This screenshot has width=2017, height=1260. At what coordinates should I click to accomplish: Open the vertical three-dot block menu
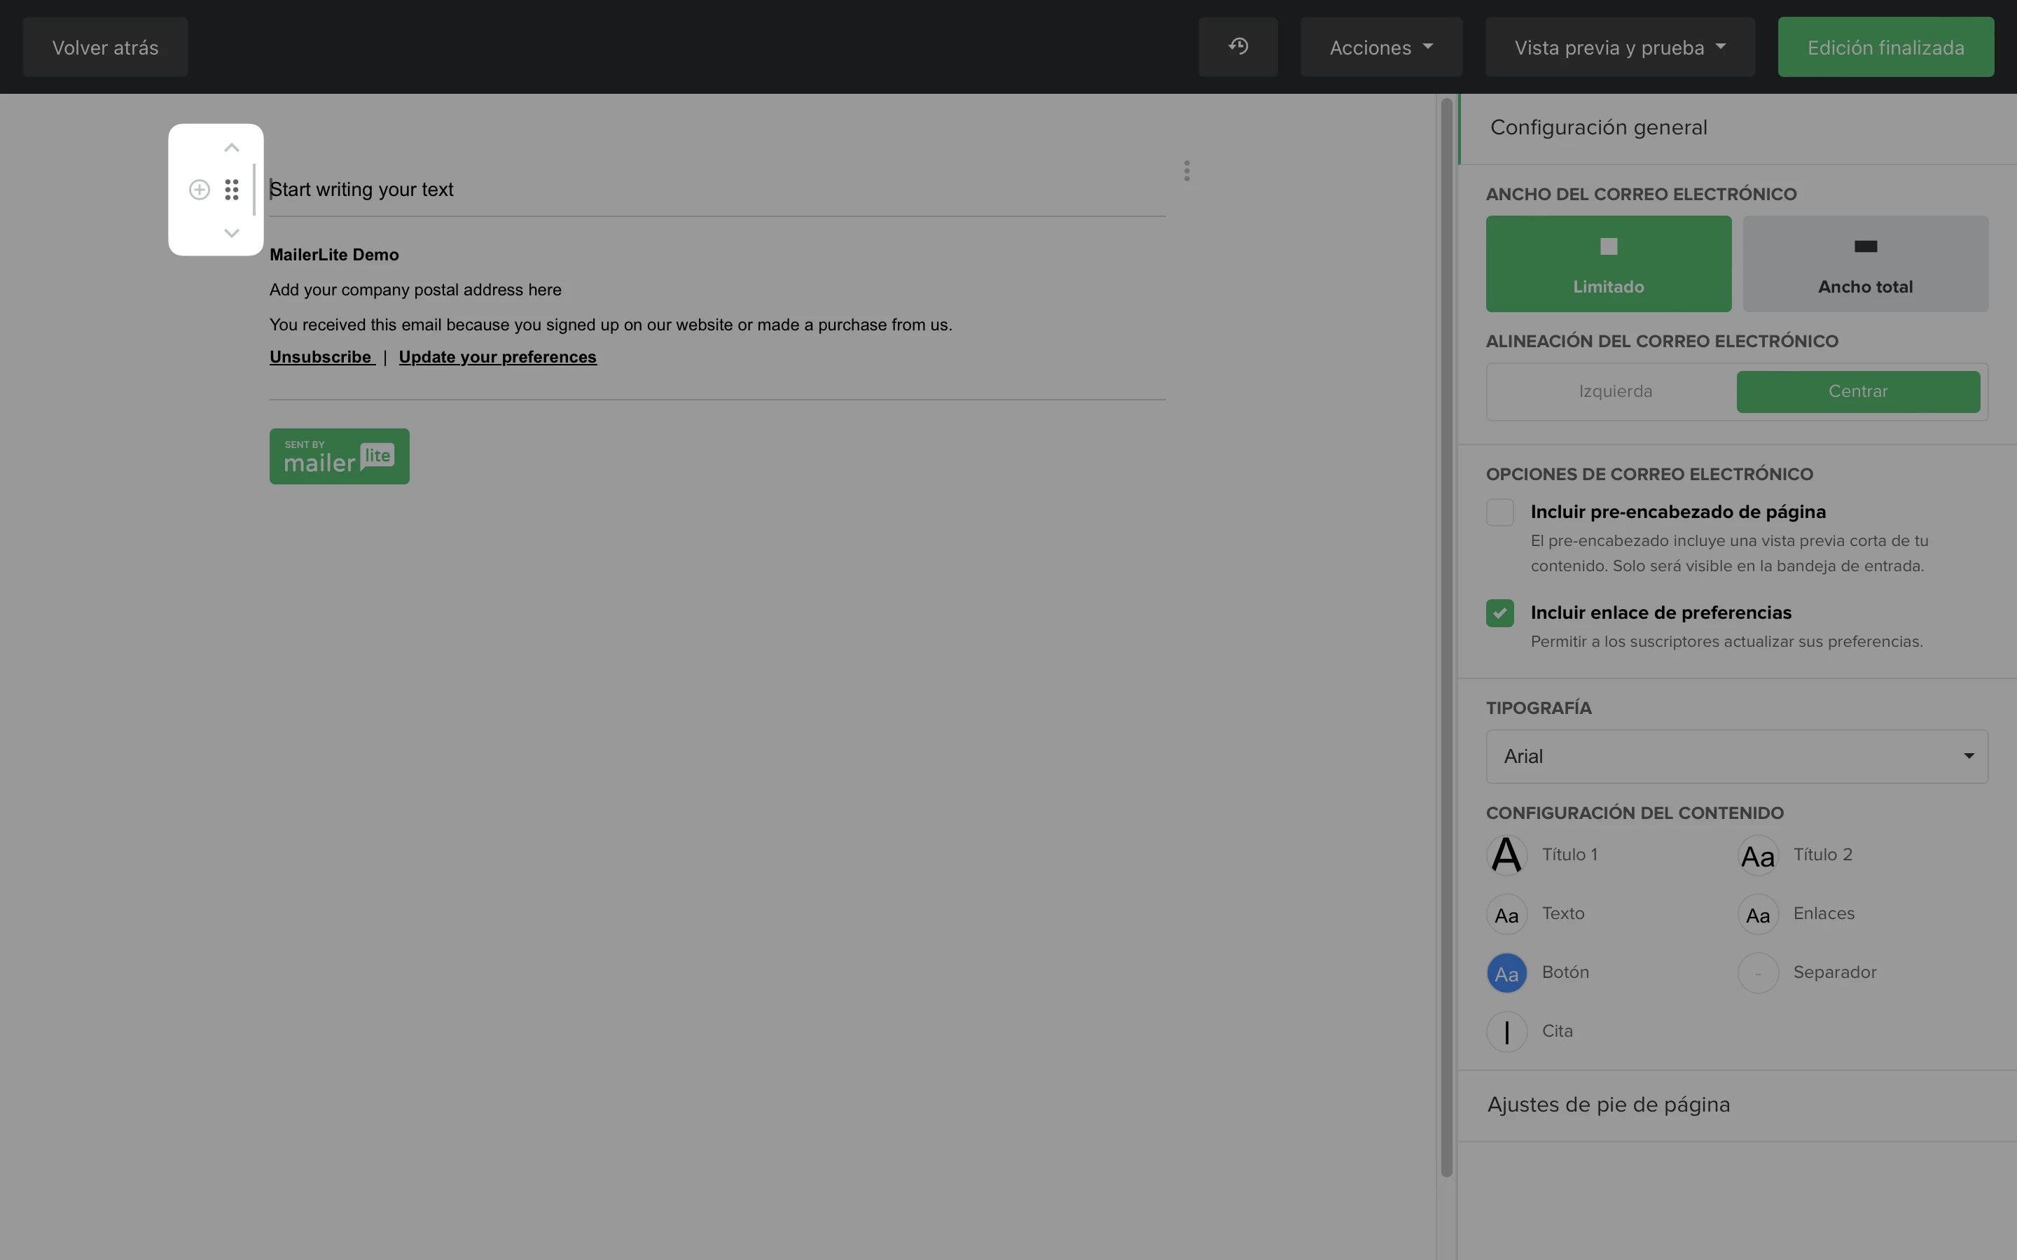click(x=1186, y=171)
